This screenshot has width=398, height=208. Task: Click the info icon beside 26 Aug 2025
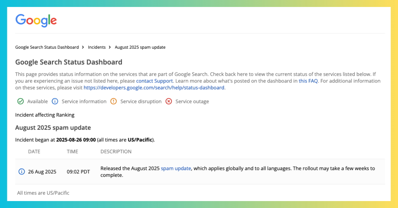(x=22, y=172)
